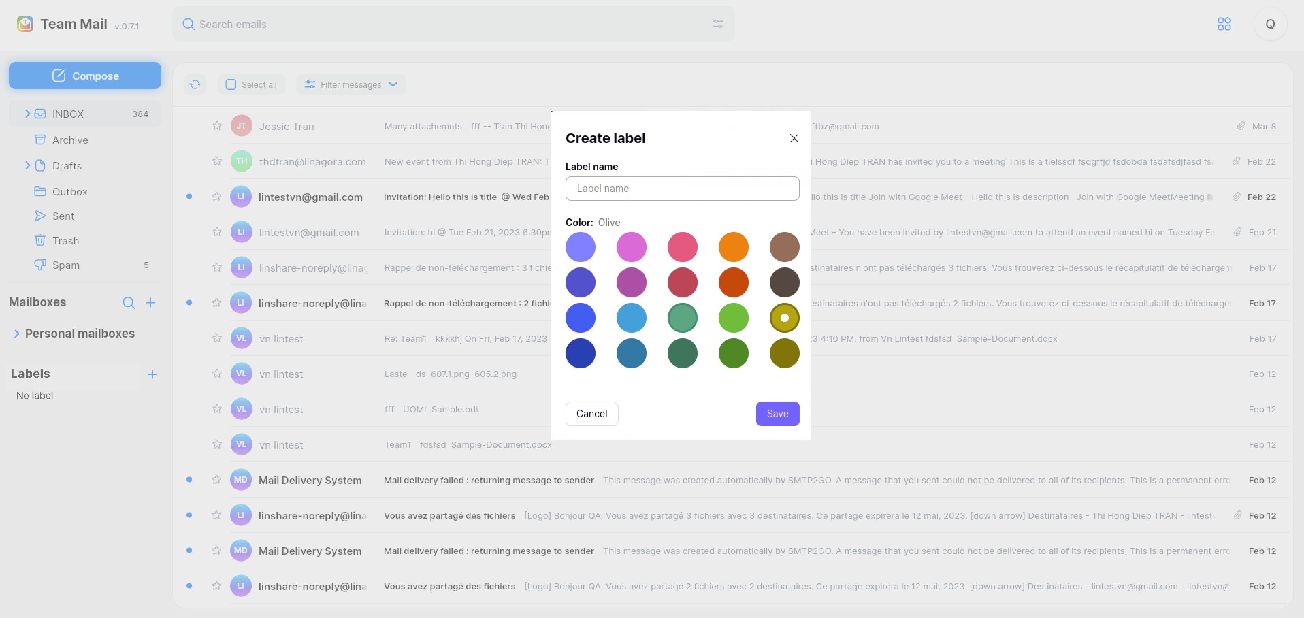Select the sky blue color swatch
Viewport: 1304px width, 618px height.
[631, 318]
